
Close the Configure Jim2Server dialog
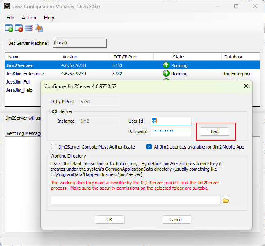pyautogui.click(x=246, y=86)
